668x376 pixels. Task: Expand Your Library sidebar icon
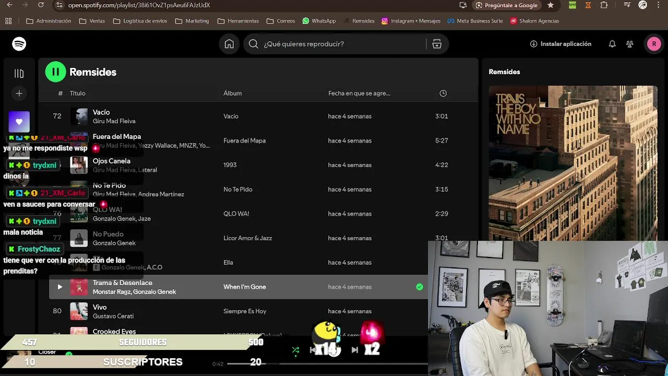19,74
